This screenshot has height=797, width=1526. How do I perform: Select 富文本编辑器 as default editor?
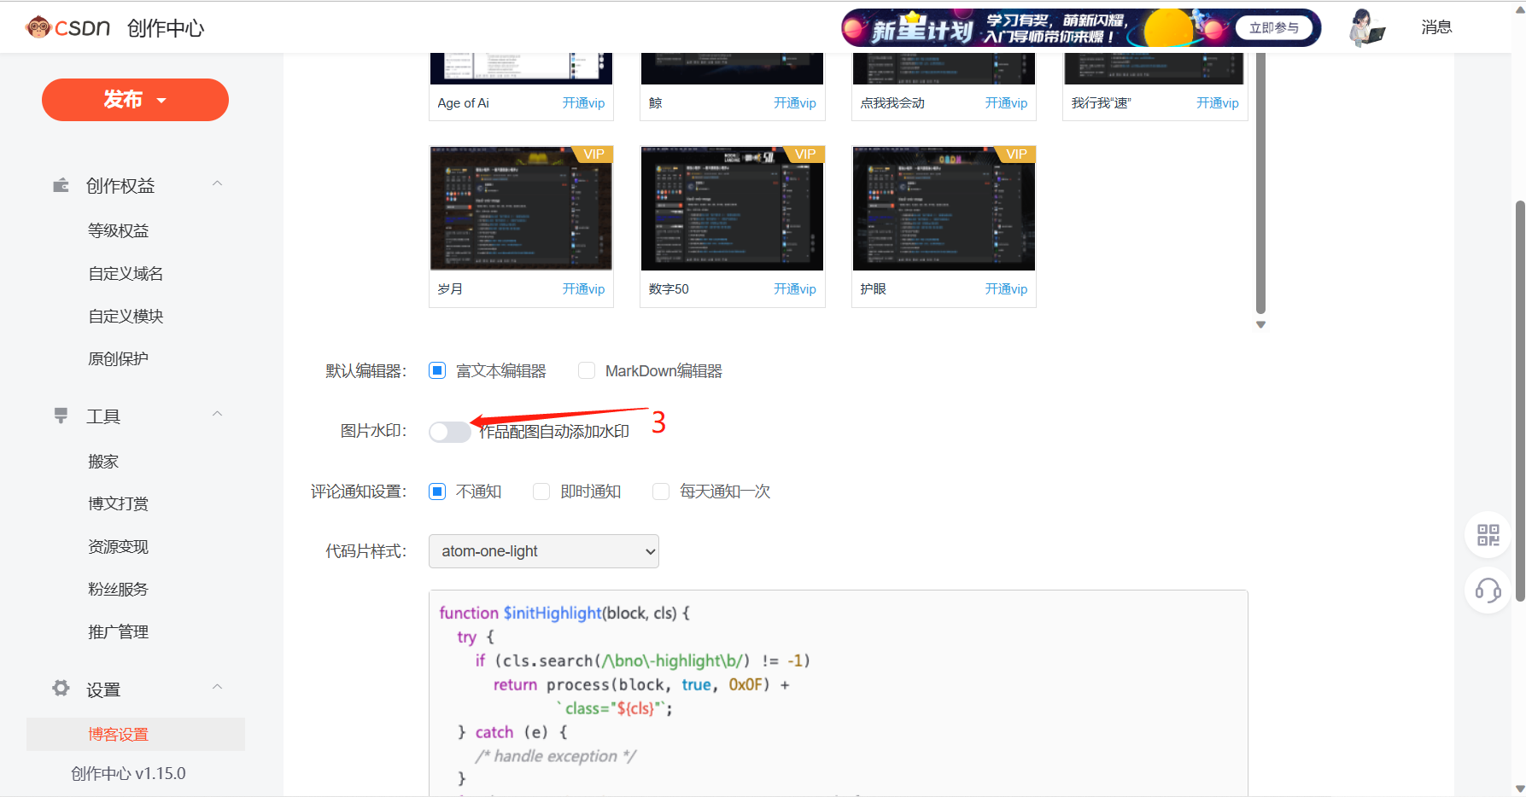click(437, 370)
